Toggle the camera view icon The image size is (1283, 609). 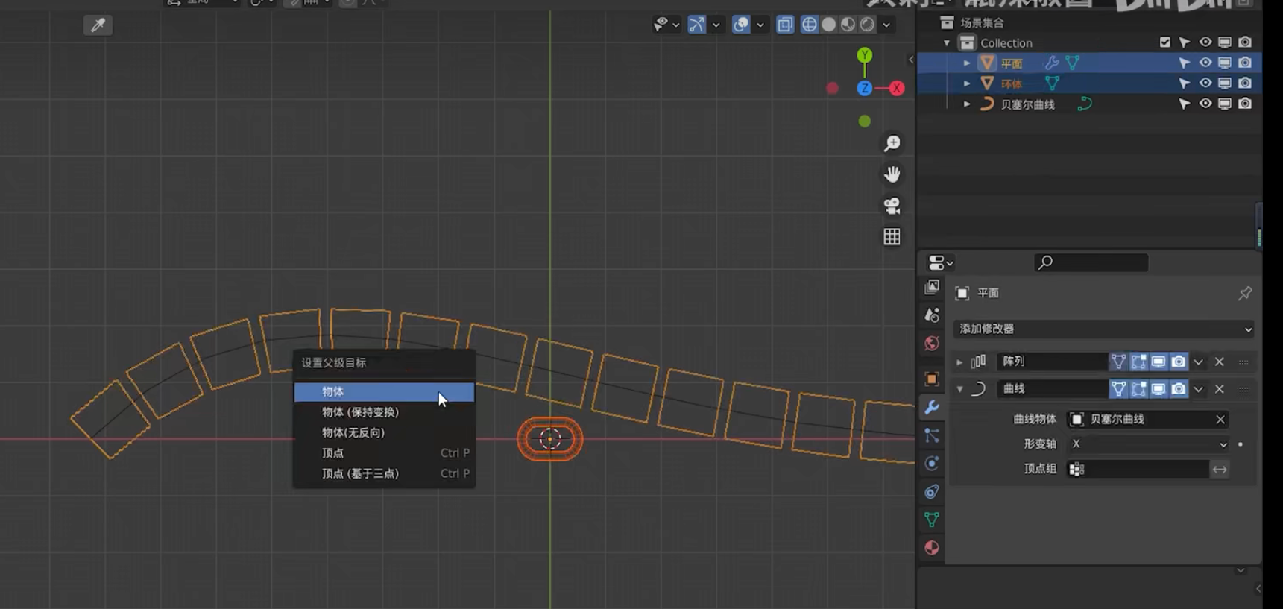coord(892,206)
